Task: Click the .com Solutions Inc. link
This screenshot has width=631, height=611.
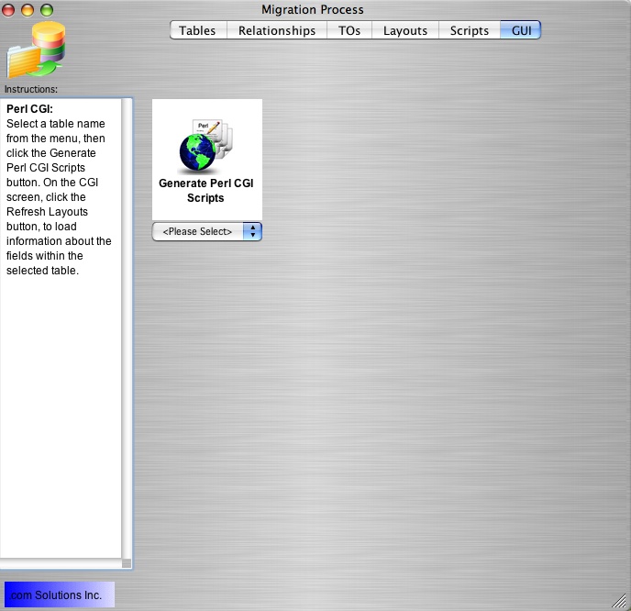Action: 59,594
